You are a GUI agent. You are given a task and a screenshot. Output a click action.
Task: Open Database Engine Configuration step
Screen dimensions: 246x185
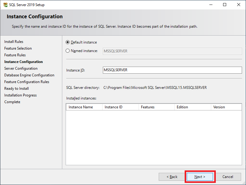[29, 75]
